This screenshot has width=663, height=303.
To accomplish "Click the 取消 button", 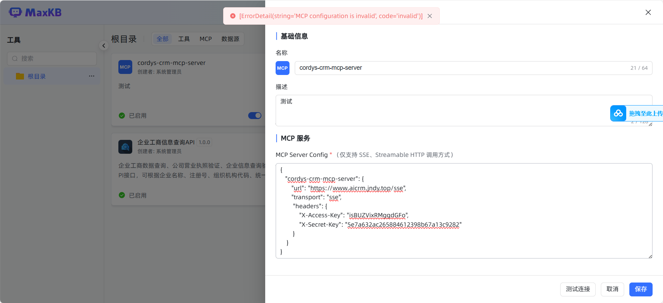I will 612,289.
